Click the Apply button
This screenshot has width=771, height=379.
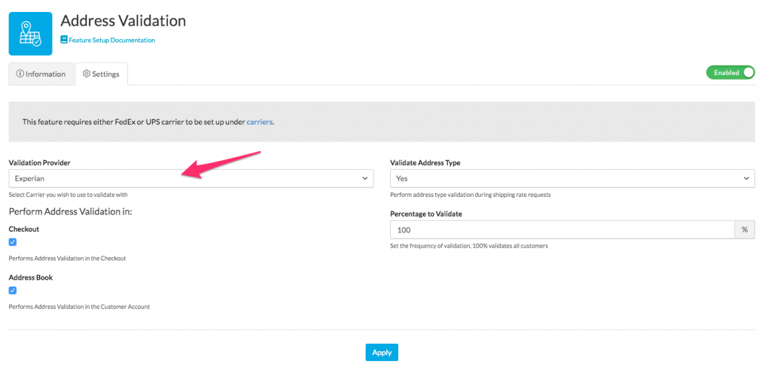(382, 353)
